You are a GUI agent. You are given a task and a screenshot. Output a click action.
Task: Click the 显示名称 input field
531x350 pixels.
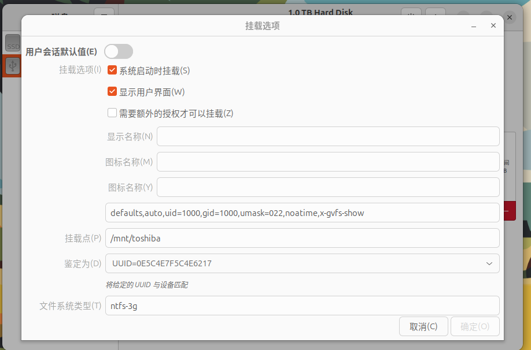coord(328,136)
